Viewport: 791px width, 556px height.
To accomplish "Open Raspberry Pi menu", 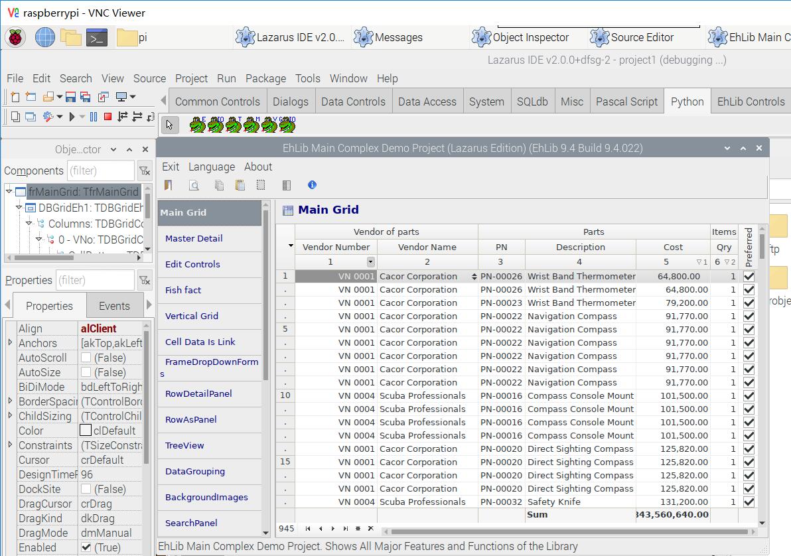I will click(x=15, y=37).
